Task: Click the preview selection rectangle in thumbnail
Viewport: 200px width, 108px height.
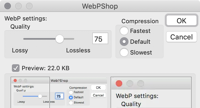Action: [30, 93]
